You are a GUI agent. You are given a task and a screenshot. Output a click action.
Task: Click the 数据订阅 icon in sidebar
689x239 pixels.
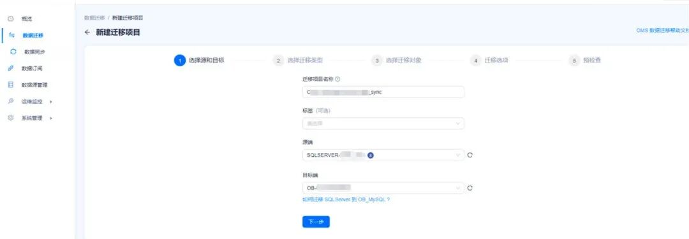tap(11, 69)
